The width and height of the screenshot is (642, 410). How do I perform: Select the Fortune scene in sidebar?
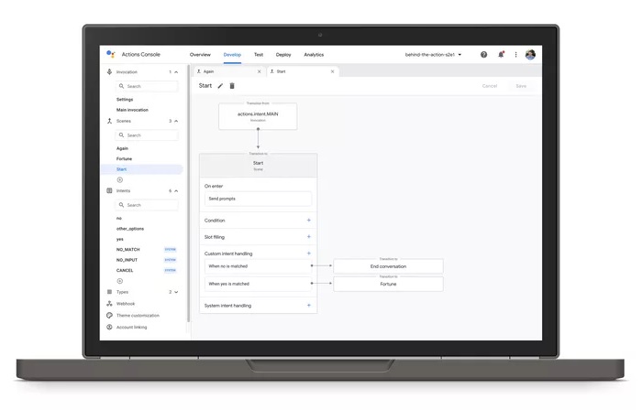[124, 159]
